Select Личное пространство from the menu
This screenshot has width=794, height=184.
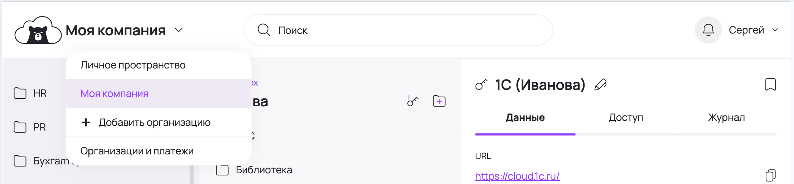[133, 65]
